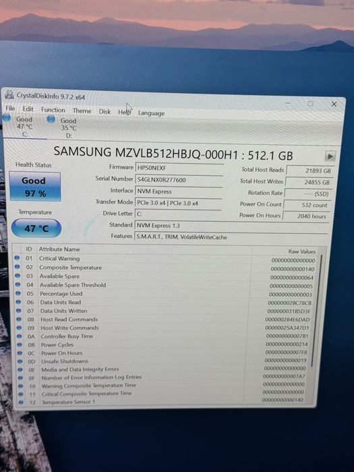Select Number of Error Information Log Entries
The height and width of the screenshot is (472, 354).
tap(92, 377)
